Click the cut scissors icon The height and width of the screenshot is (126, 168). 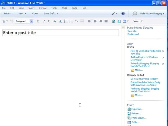point(4,21)
